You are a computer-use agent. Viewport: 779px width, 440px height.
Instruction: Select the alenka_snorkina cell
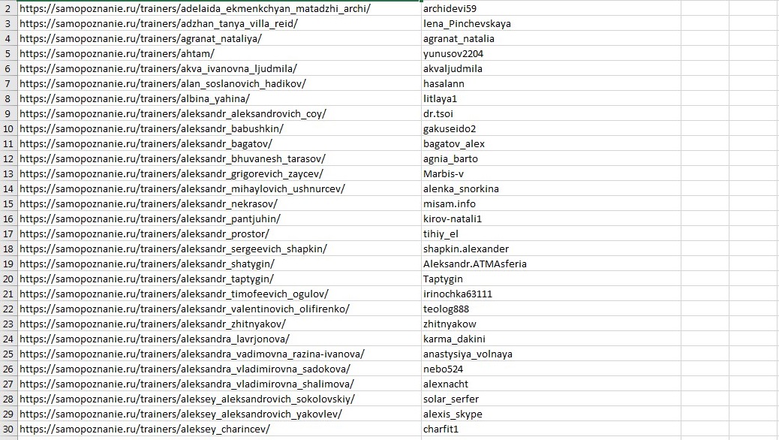(551, 189)
